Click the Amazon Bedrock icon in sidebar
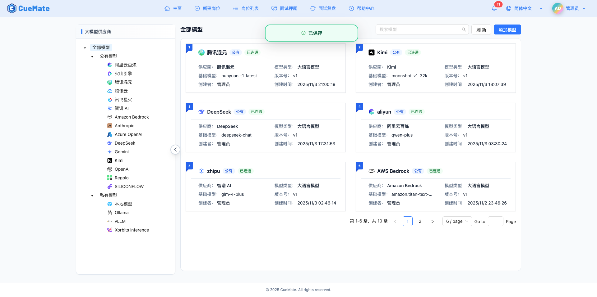The height and width of the screenshot is (297, 597). (109, 117)
